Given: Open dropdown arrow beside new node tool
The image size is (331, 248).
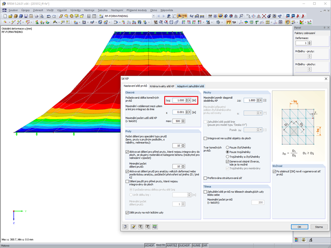Looking at the screenshot, I should click(x=9, y=22).
